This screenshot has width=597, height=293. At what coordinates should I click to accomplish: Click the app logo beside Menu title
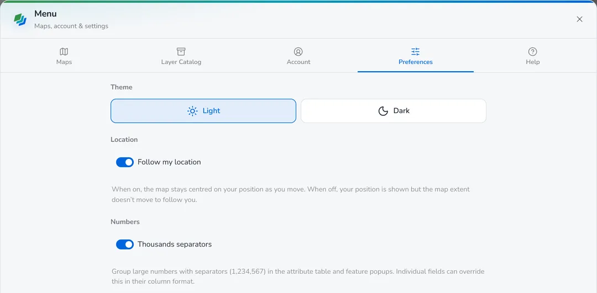point(20,19)
